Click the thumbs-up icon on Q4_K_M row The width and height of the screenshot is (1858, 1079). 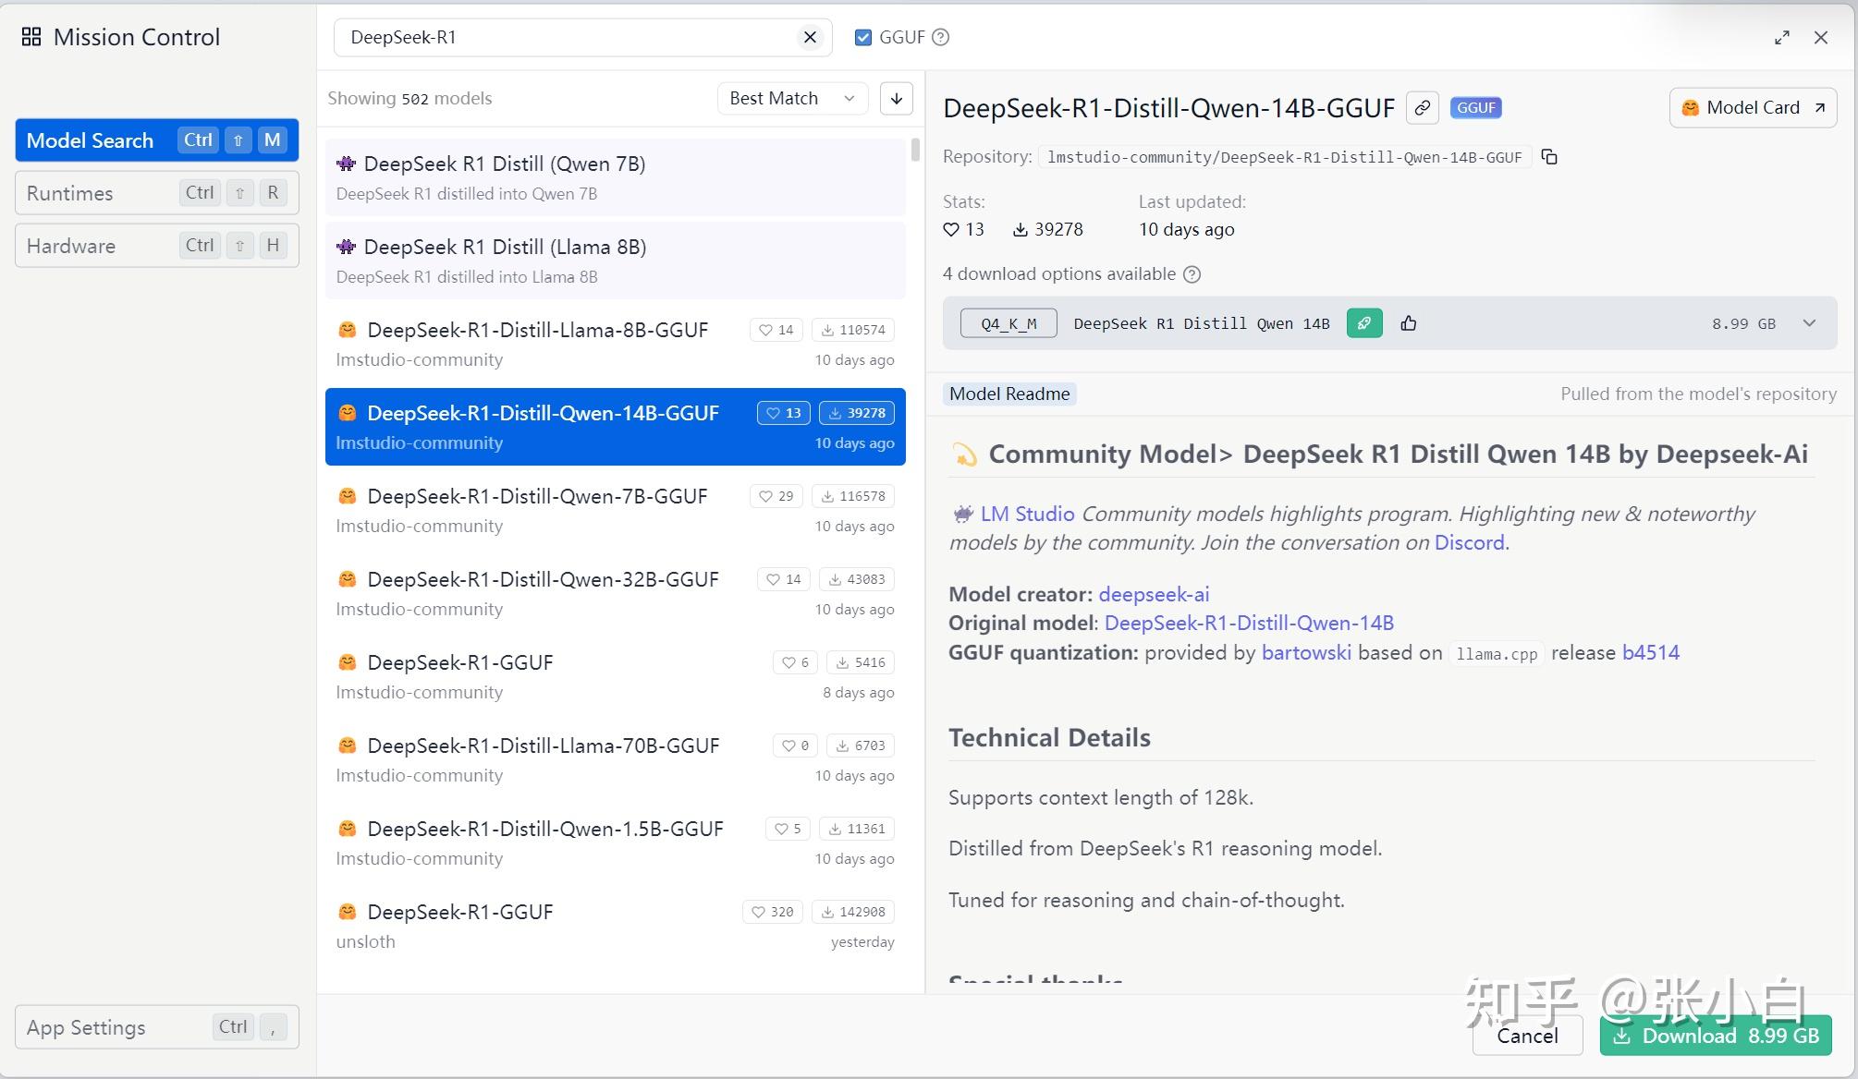tap(1409, 323)
